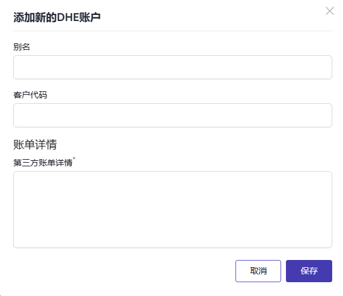This screenshot has height=296, width=343.
Task: Click inside the 第三方账单详情 text area
Action: tap(172, 210)
